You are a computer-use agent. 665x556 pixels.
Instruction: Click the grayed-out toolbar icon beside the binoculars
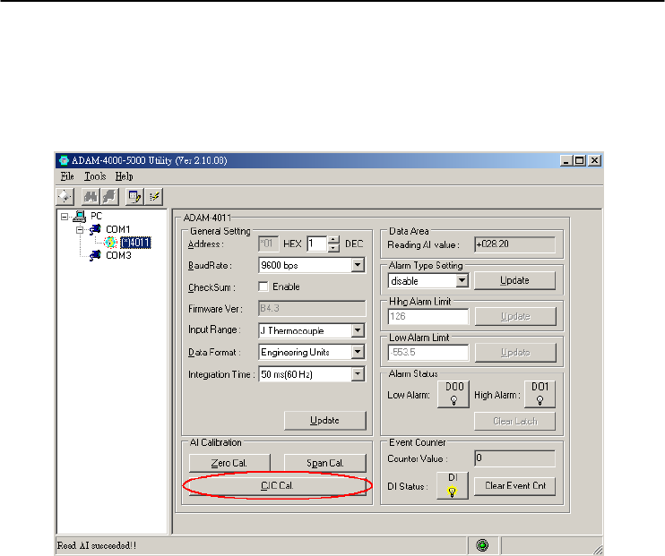pos(109,197)
